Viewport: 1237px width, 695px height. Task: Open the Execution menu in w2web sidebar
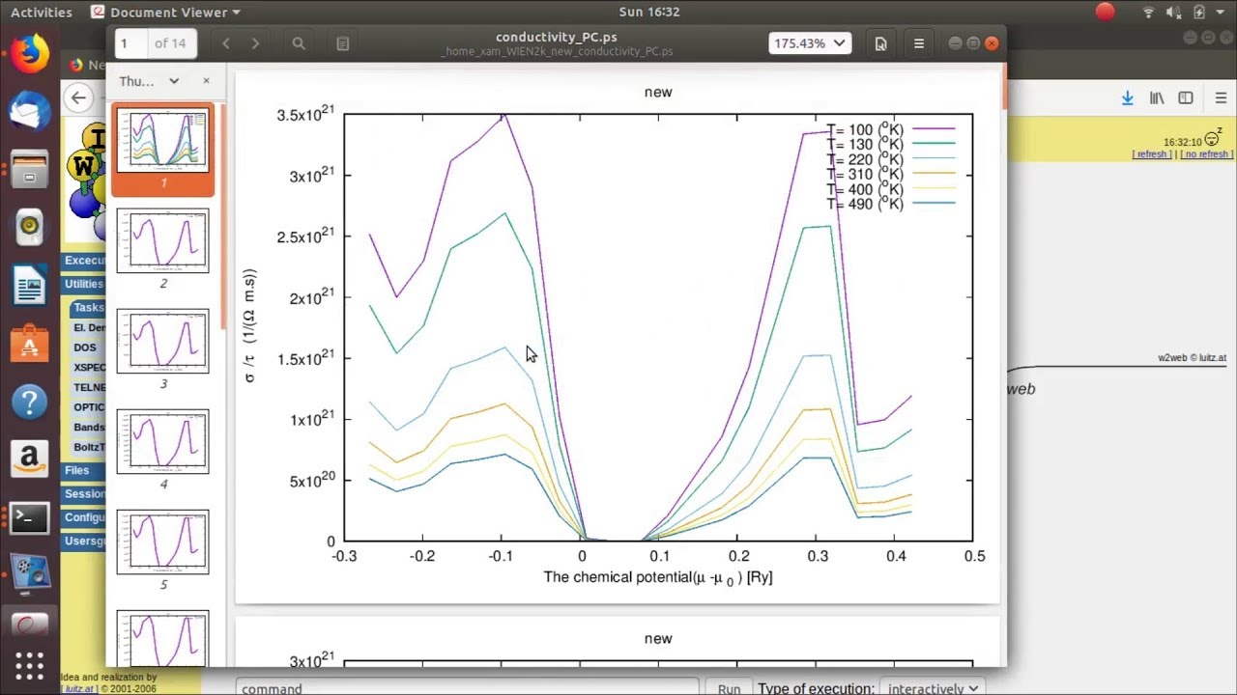click(x=85, y=261)
